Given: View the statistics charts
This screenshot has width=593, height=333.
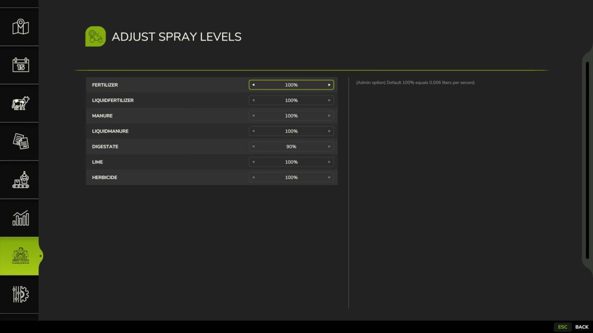Looking at the screenshot, I should click(20, 218).
